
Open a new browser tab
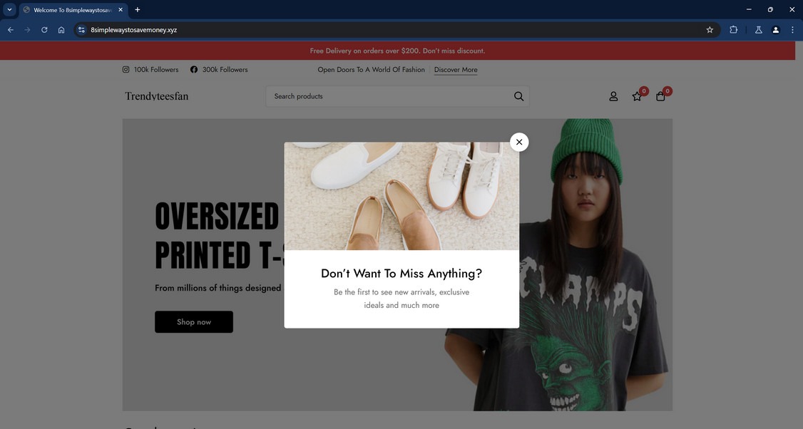(137, 10)
